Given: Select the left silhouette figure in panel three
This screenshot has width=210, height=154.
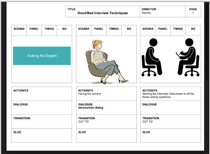Looking at the screenshot, I should pyautogui.click(x=152, y=57).
